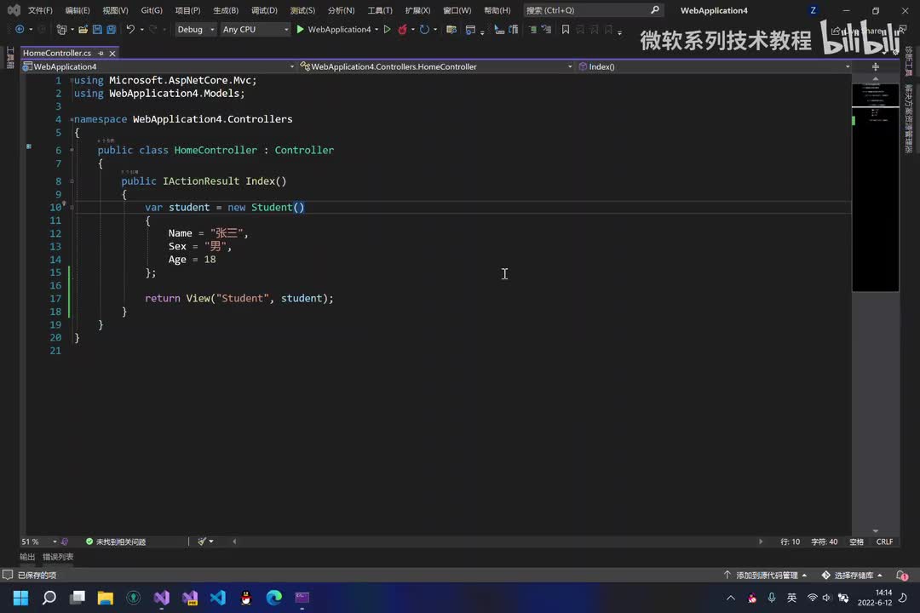Click the find in files toolbar icon

(x=451, y=29)
